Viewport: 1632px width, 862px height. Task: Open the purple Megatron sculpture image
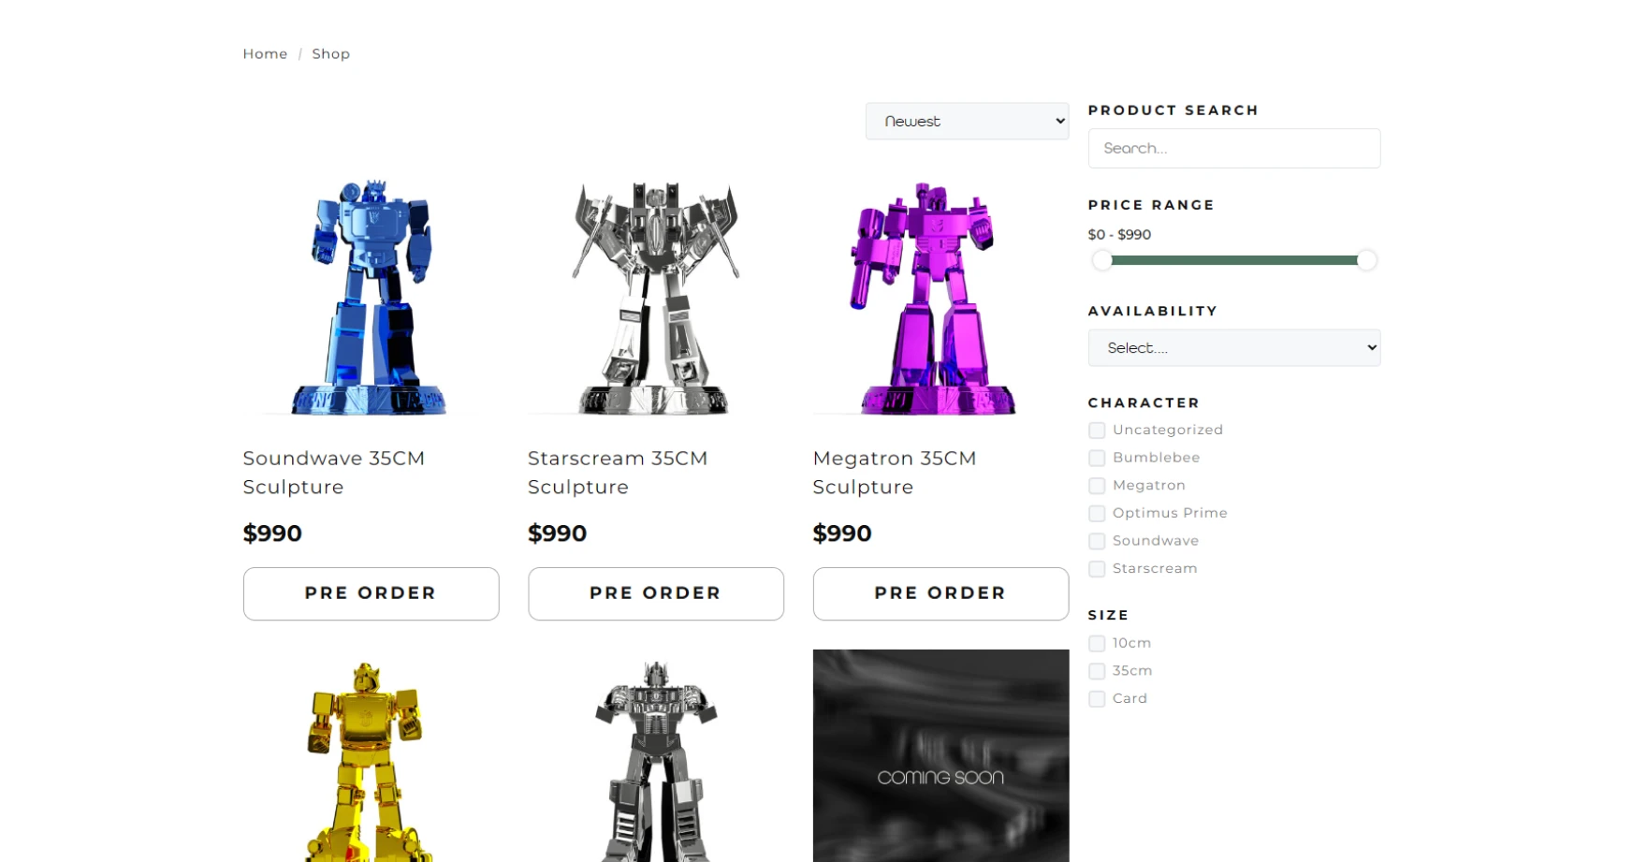click(940, 296)
